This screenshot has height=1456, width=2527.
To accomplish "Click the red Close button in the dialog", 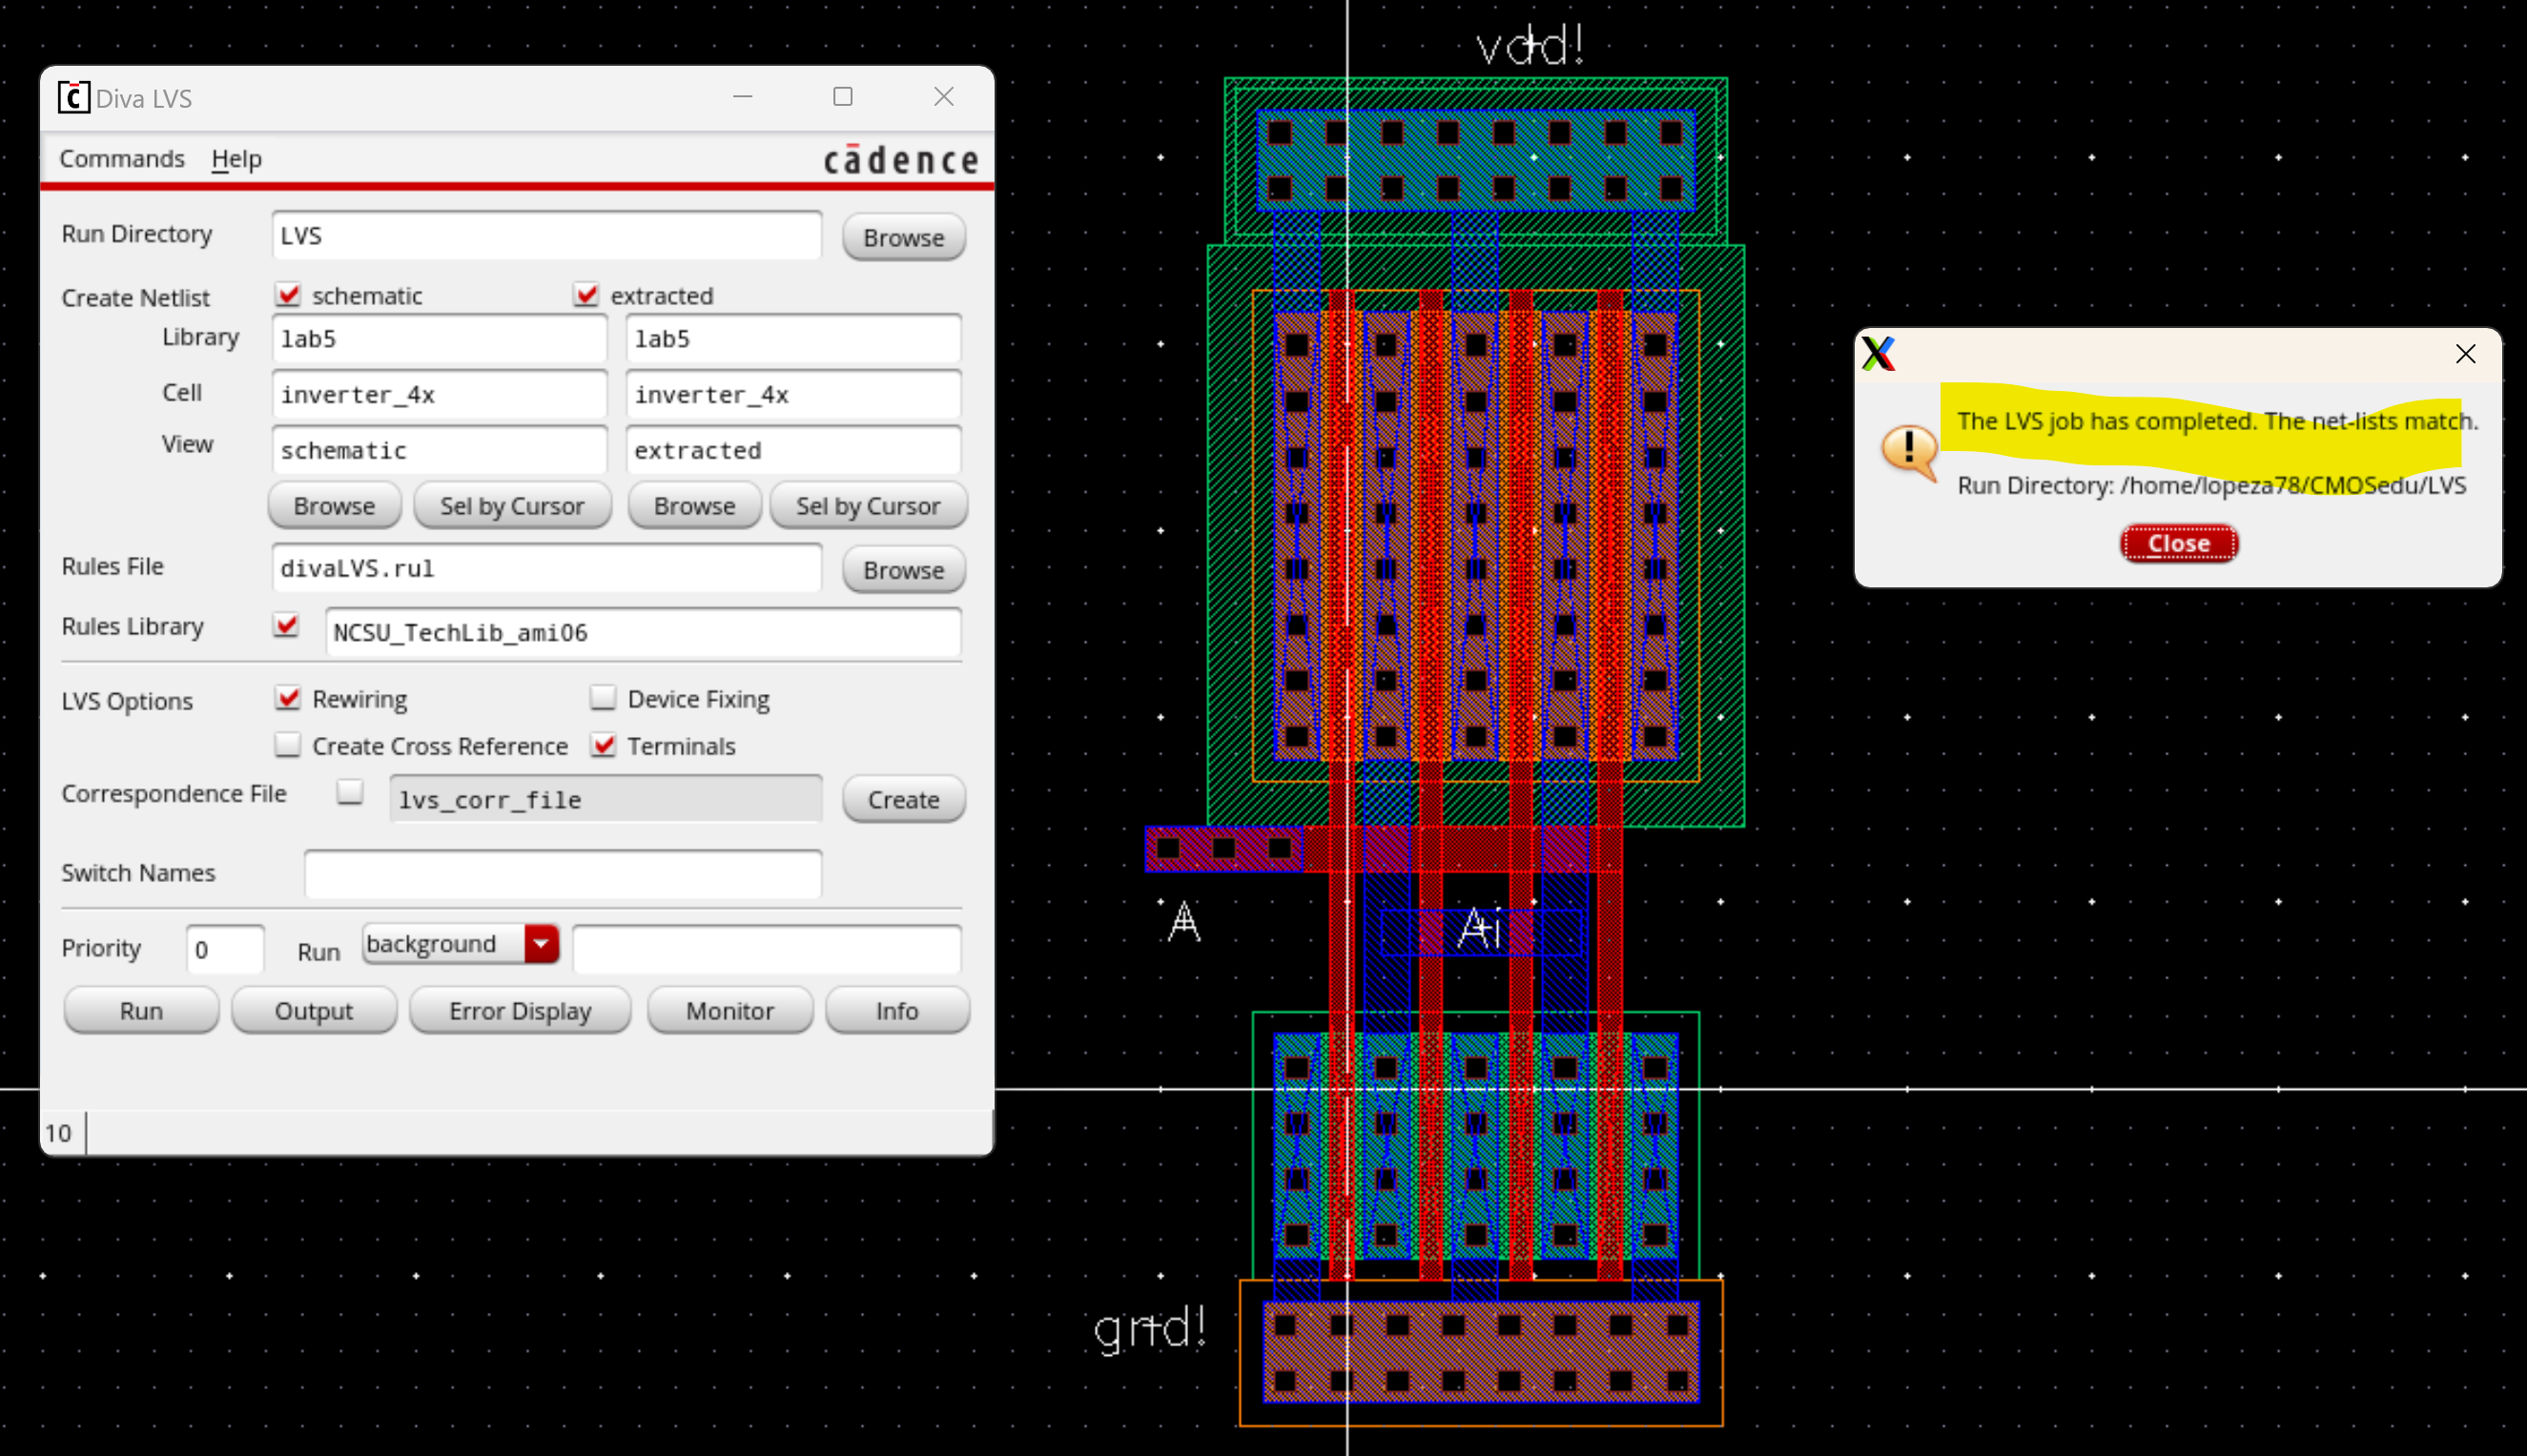I will point(2178,543).
